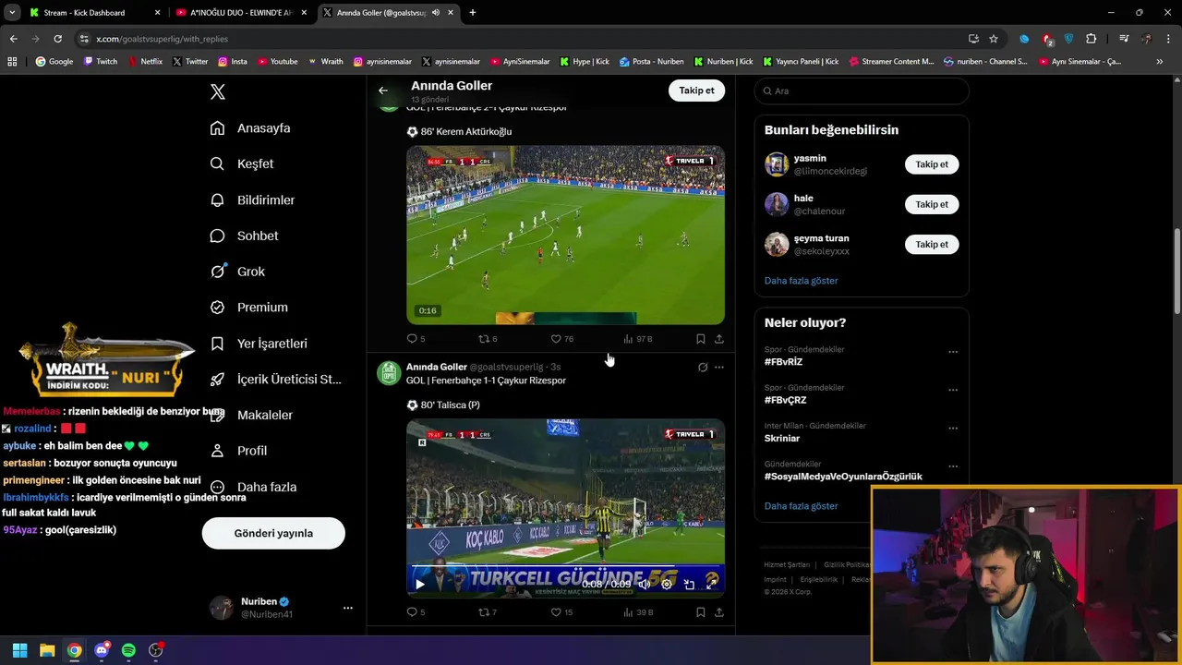This screenshot has height=665, width=1182.
Task: Open Daha fazla göster under suggestions
Action: tap(801, 280)
